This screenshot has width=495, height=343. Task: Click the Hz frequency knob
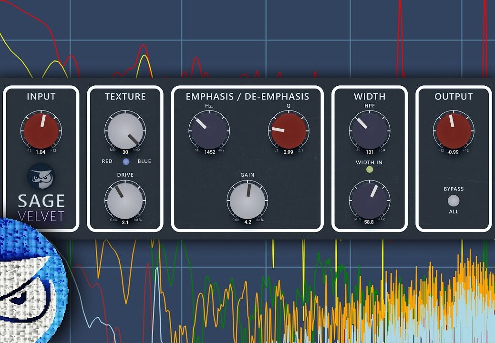(209, 131)
